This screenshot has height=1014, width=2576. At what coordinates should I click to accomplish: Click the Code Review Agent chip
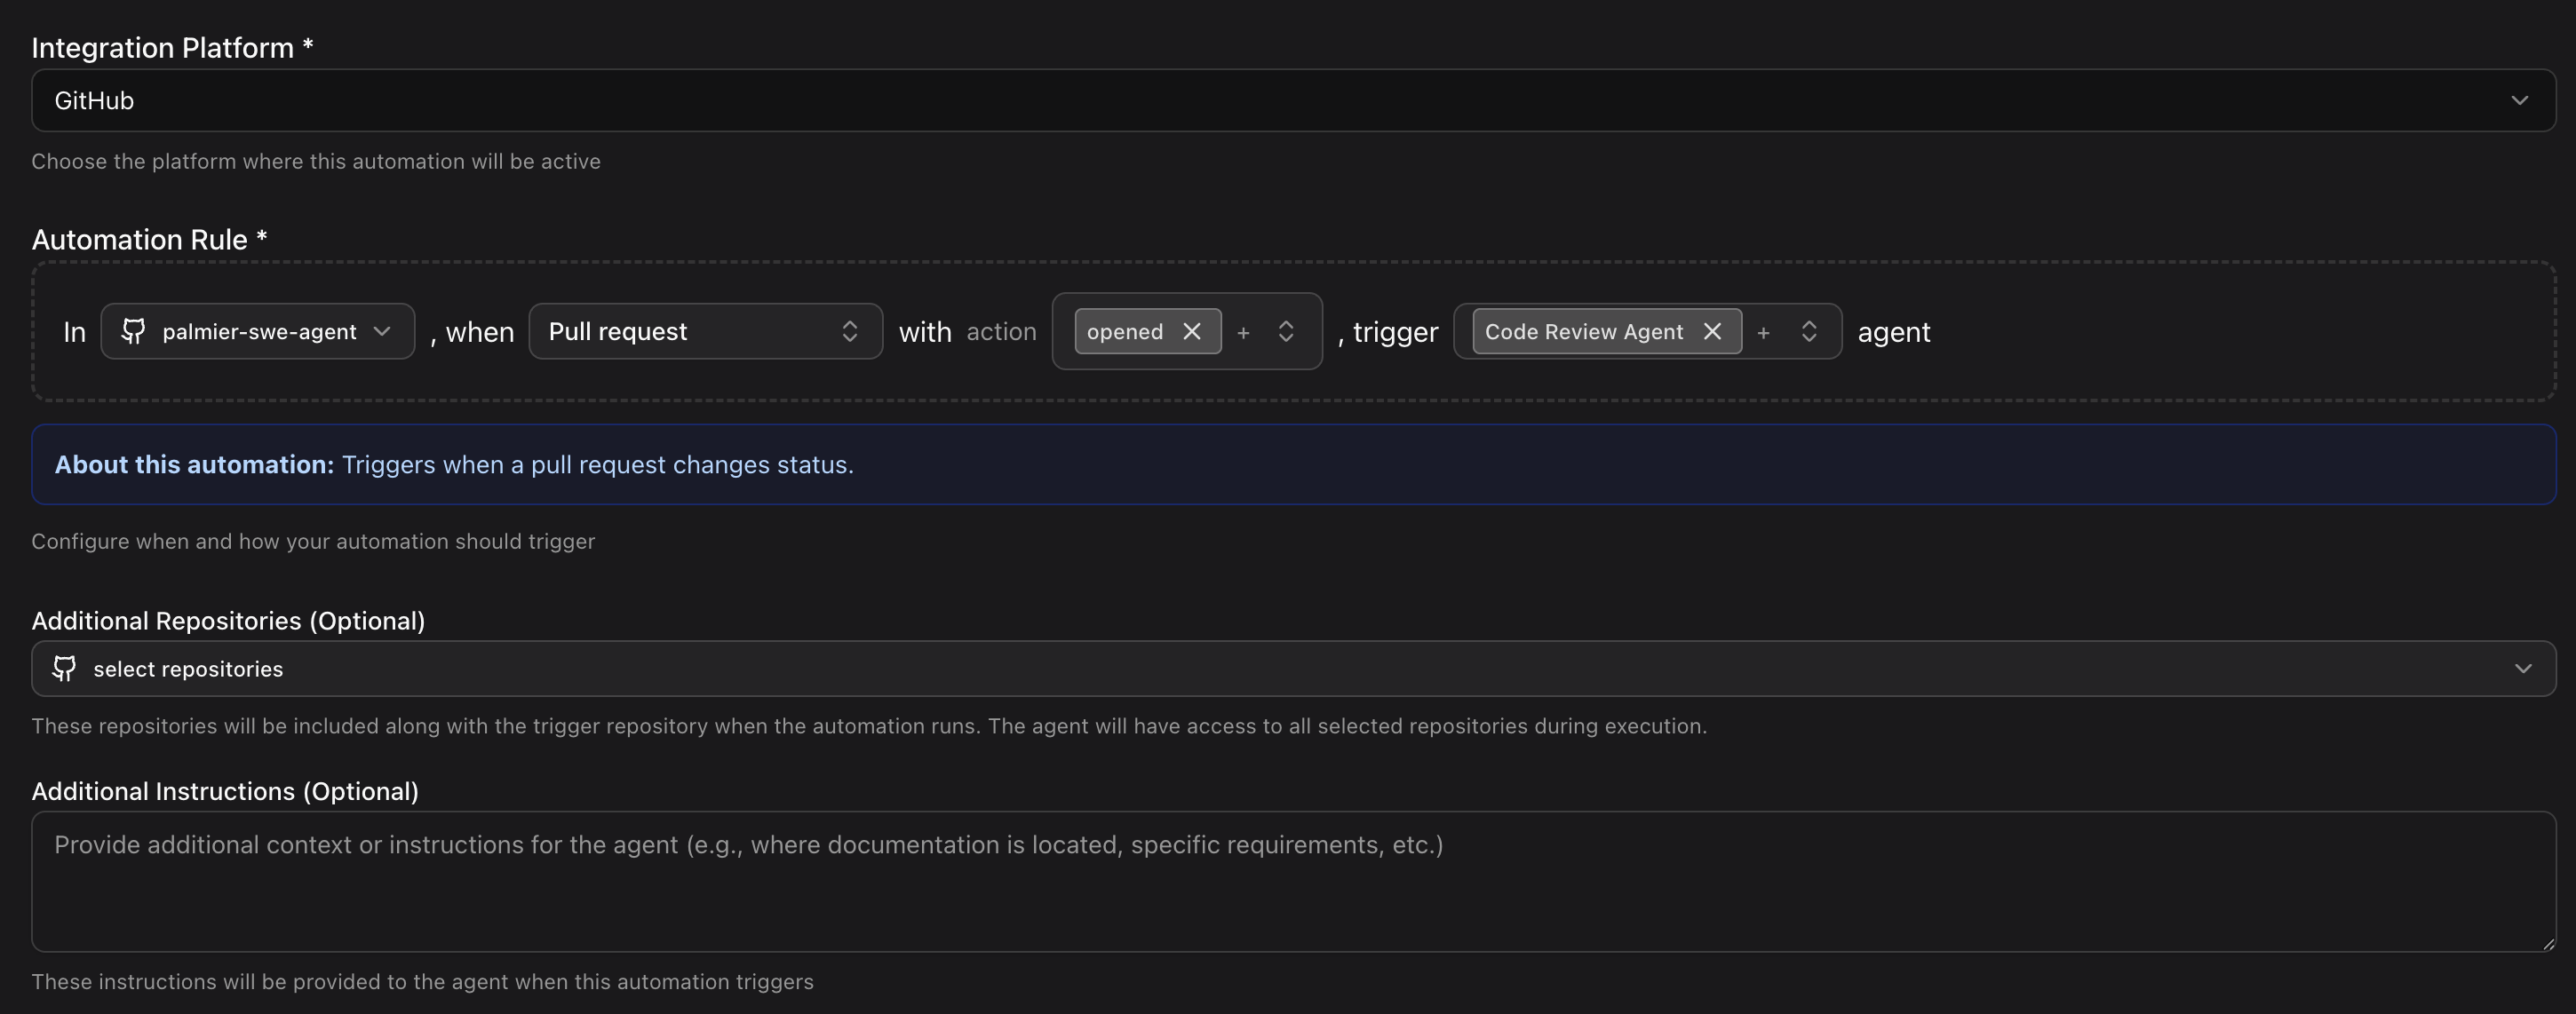1583,332
